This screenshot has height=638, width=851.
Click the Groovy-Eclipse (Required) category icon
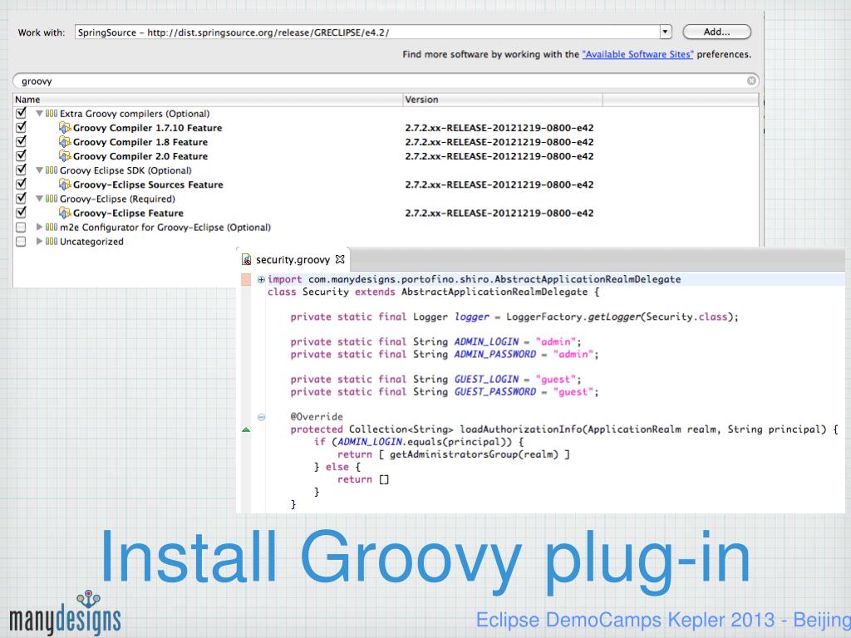52,199
